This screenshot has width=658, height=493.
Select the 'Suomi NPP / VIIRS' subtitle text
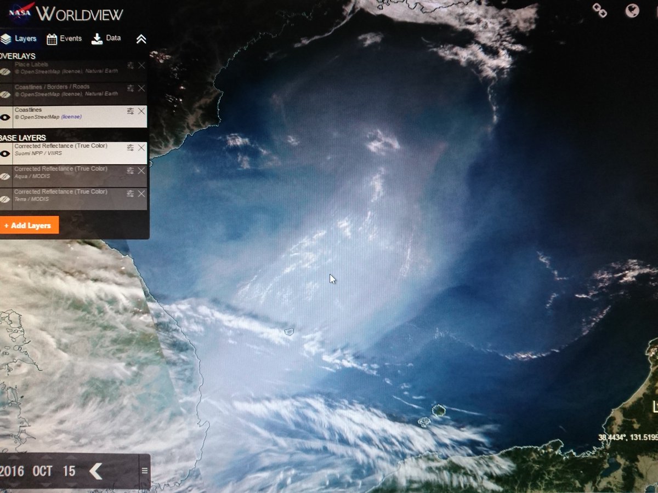(38, 153)
